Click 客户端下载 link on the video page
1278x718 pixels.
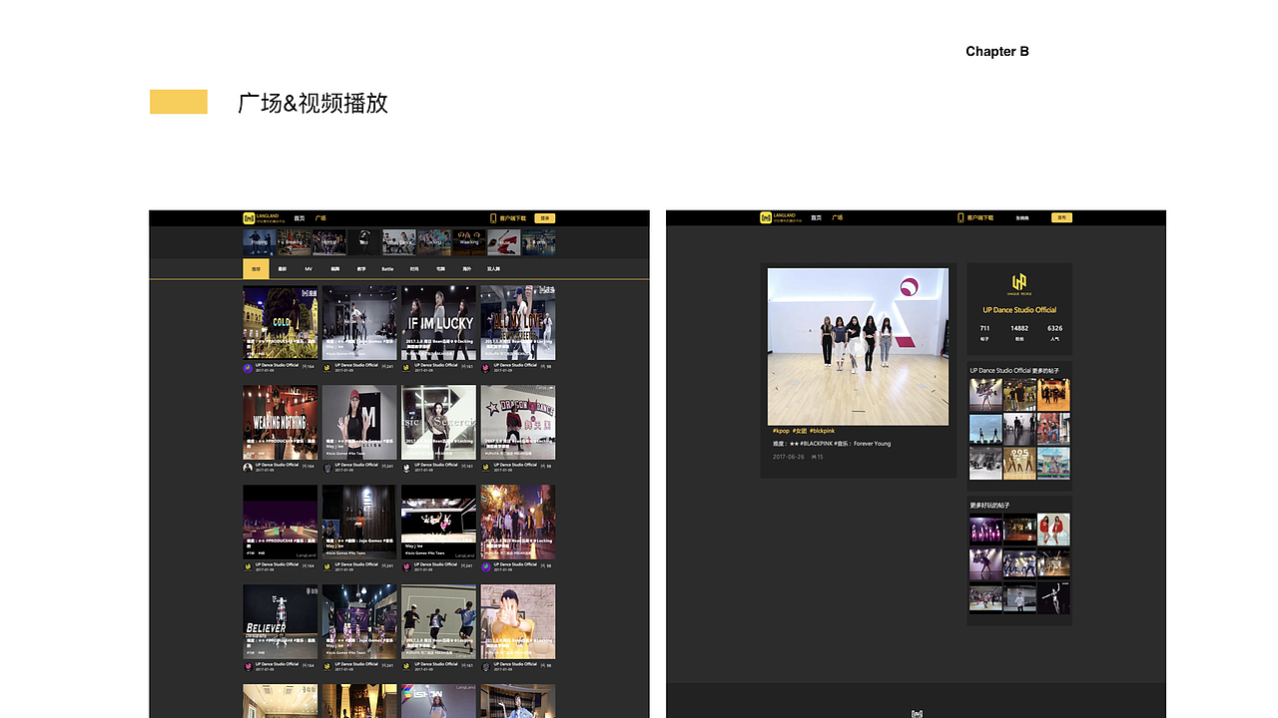[x=980, y=217]
